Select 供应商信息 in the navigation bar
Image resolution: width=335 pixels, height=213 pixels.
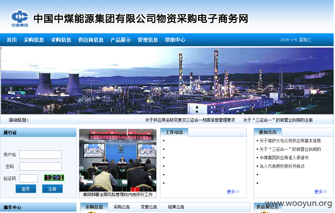point(91,40)
